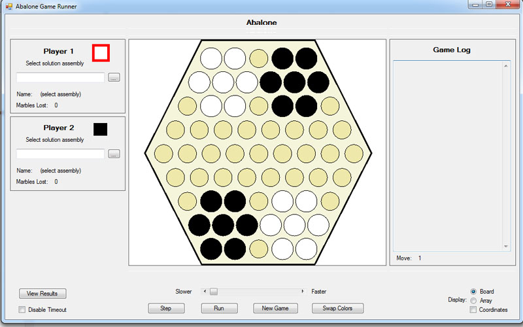Image resolution: width=523 pixels, height=327 pixels.
Task: Click the Abalone Game Runner title bar icon
Action: 9,7
